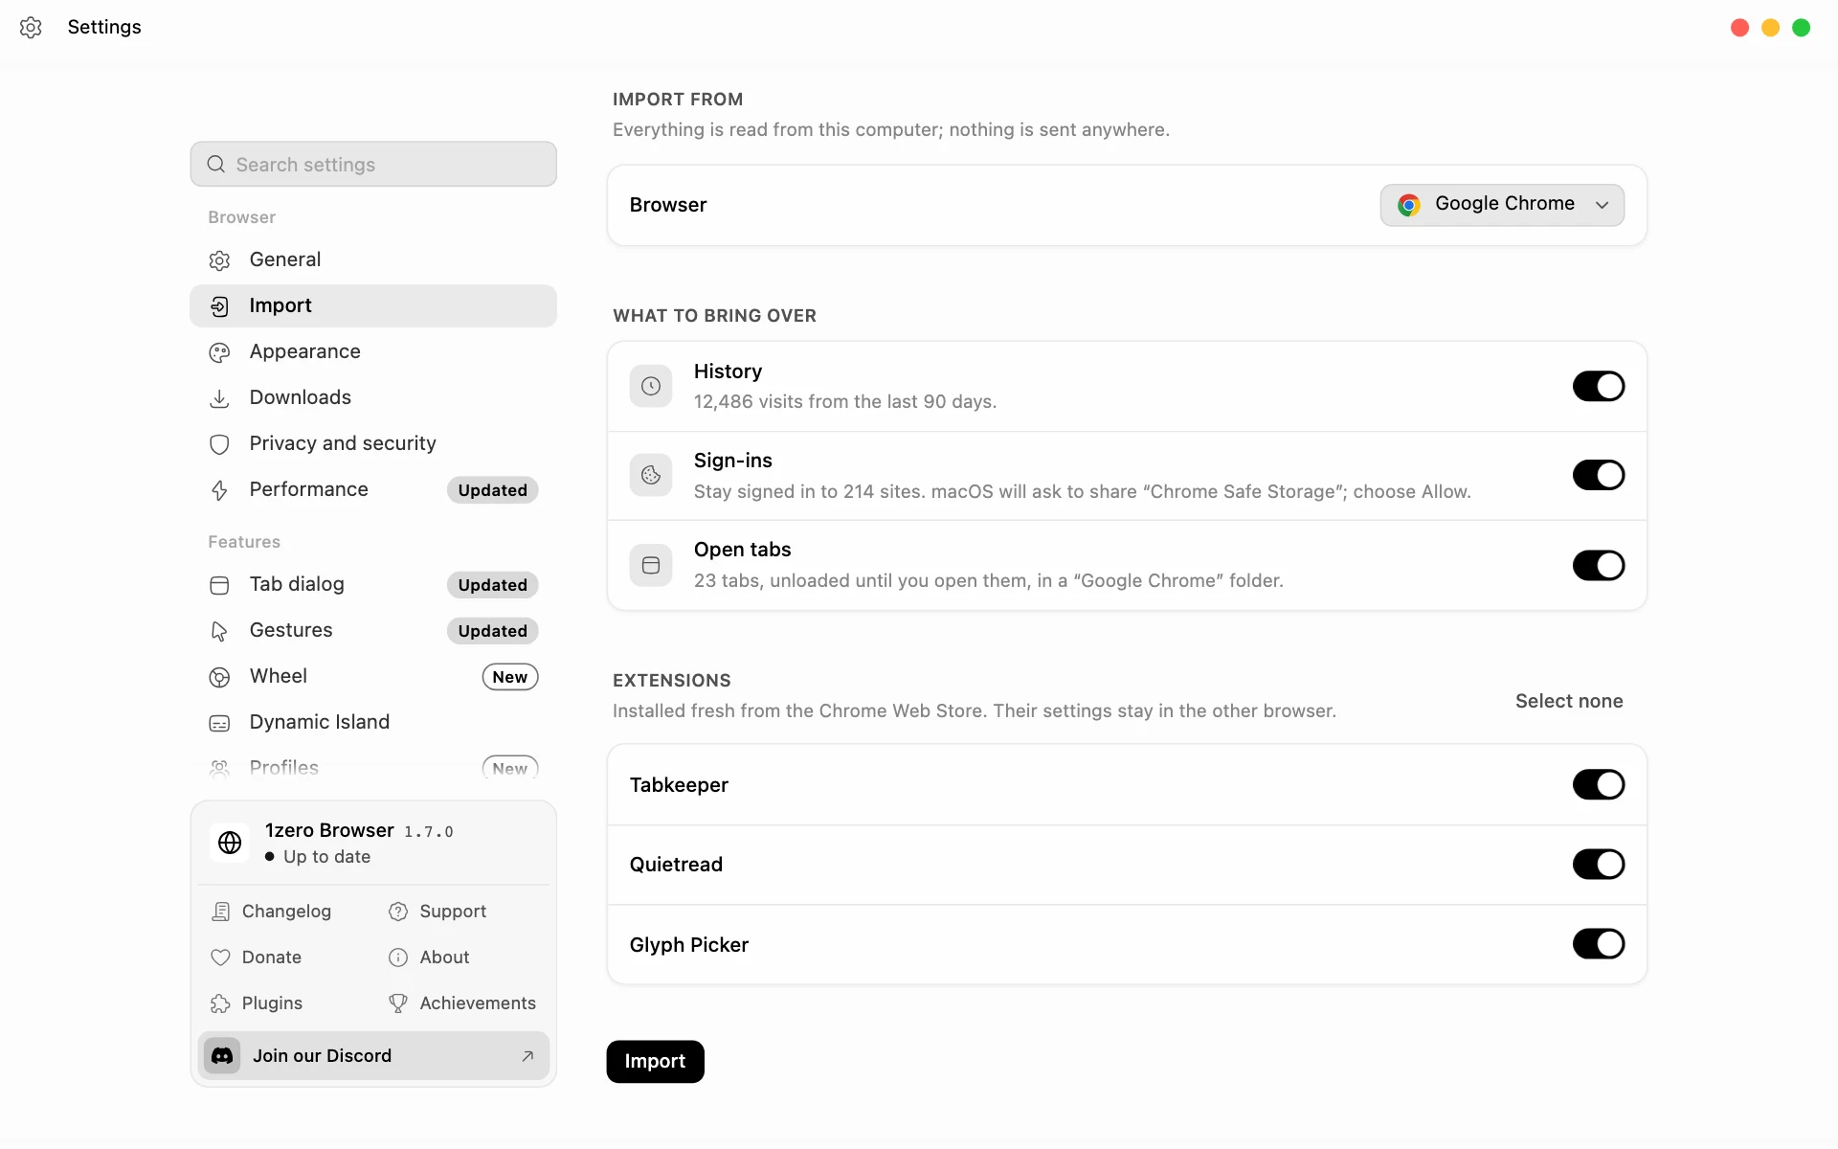Image resolution: width=1838 pixels, height=1149 pixels.
Task: Select the Import sidebar item
Action: point(373,305)
